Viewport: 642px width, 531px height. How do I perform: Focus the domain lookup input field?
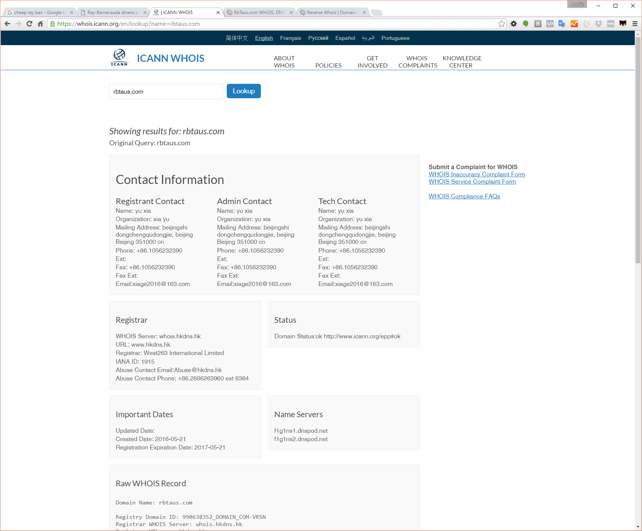[x=166, y=92]
